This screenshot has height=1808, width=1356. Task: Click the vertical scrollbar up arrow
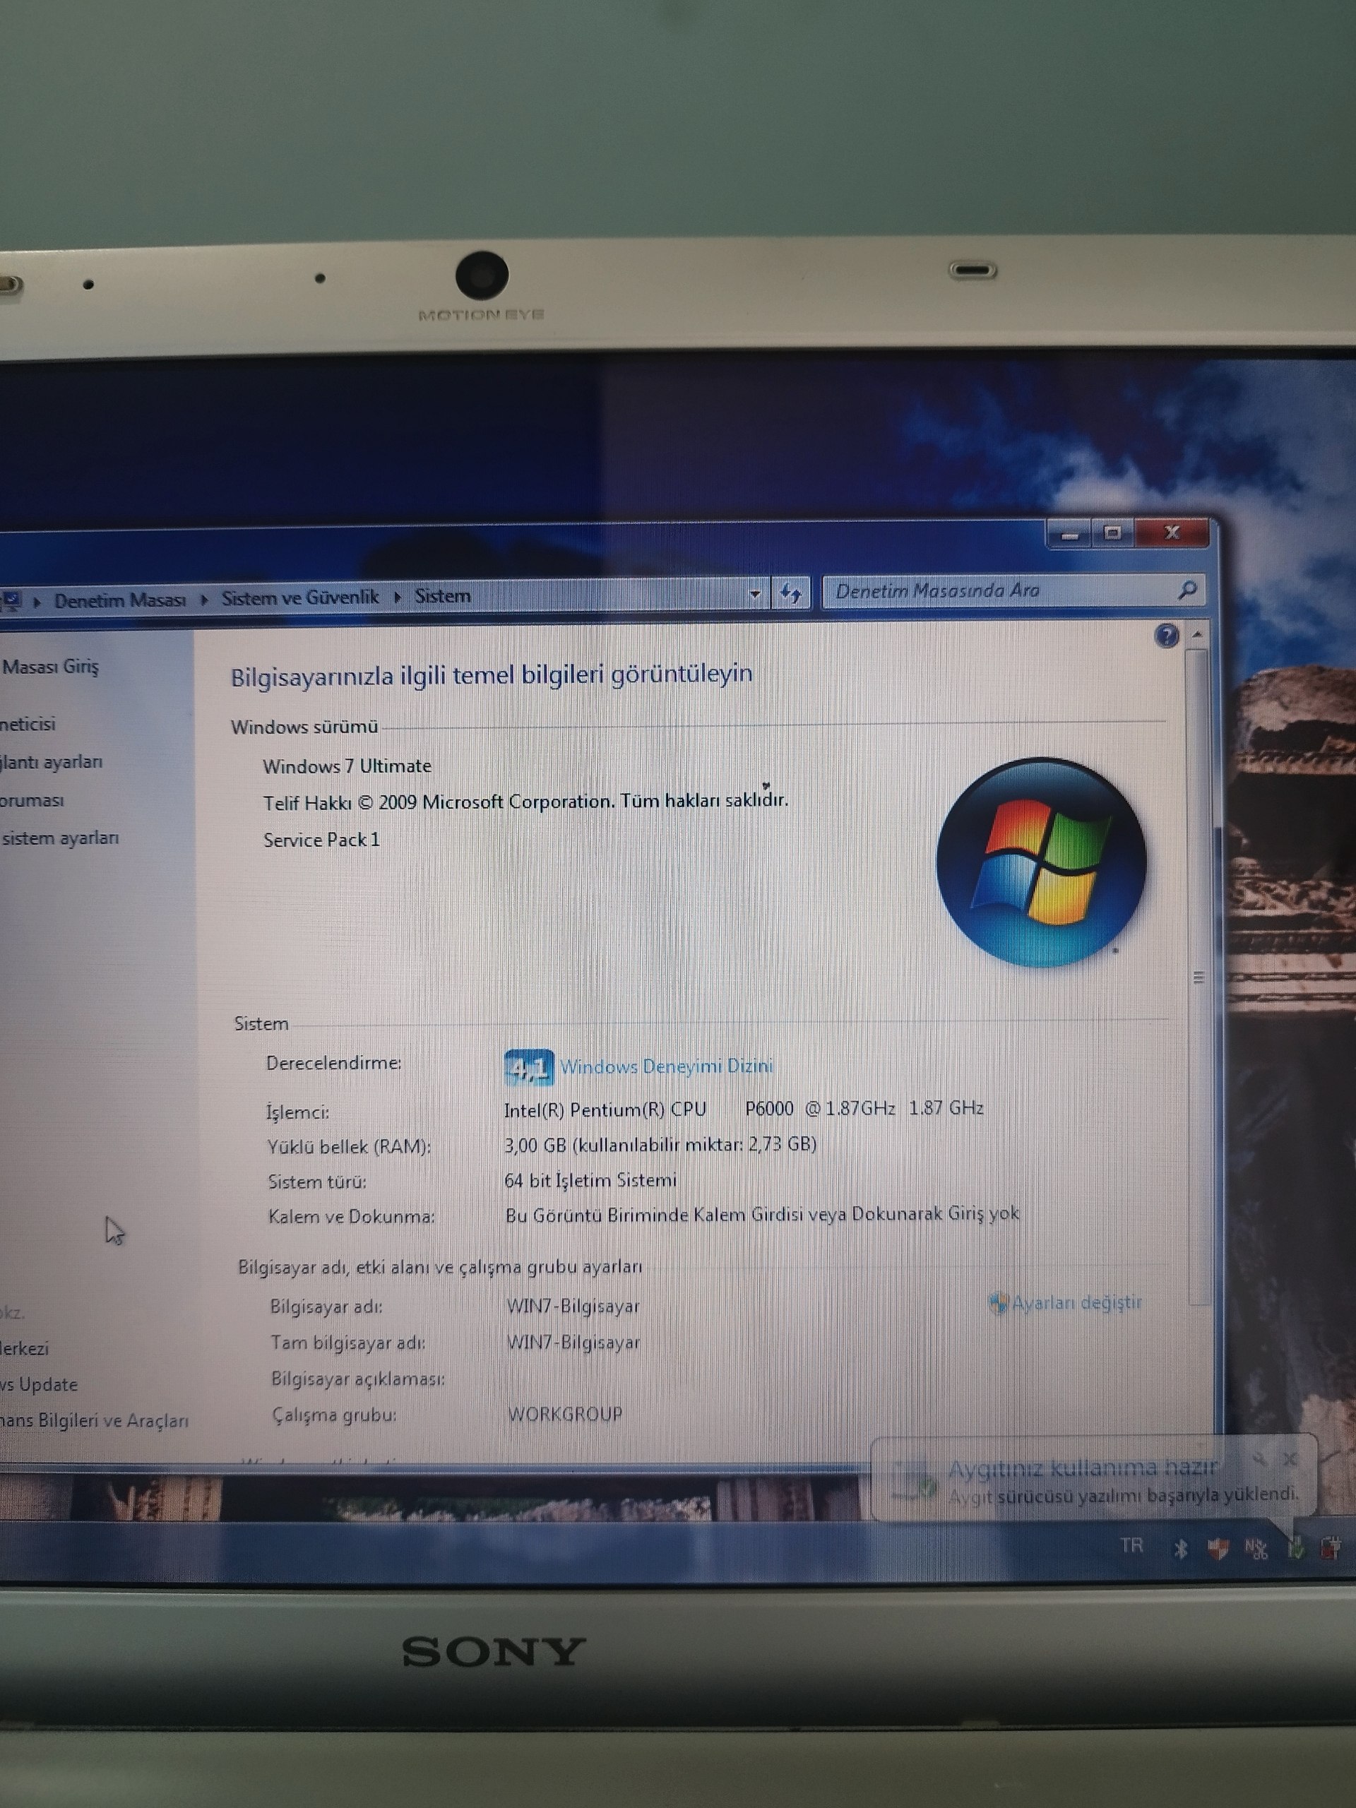click(x=1196, y=634)
